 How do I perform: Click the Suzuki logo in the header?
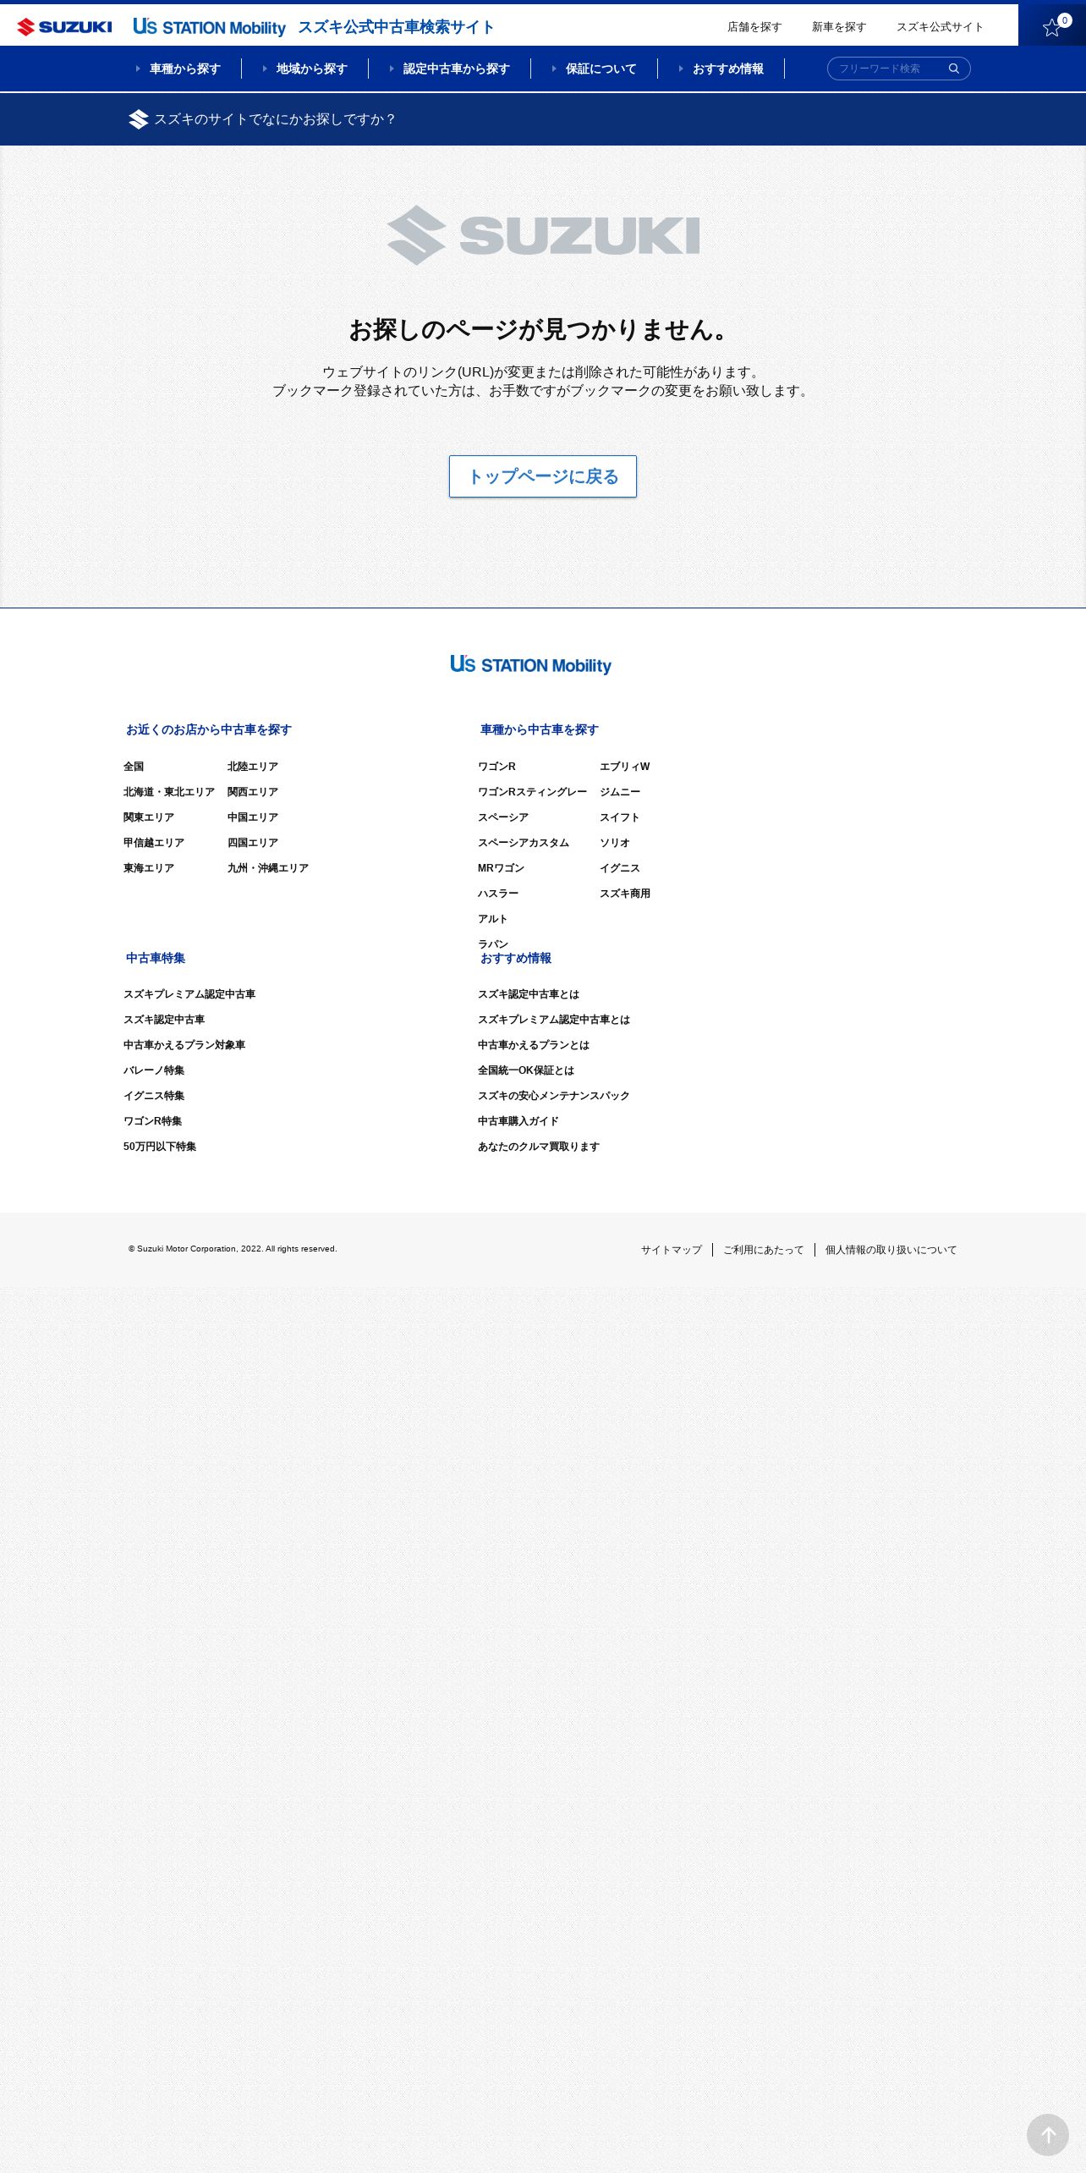tap(64, 27)
